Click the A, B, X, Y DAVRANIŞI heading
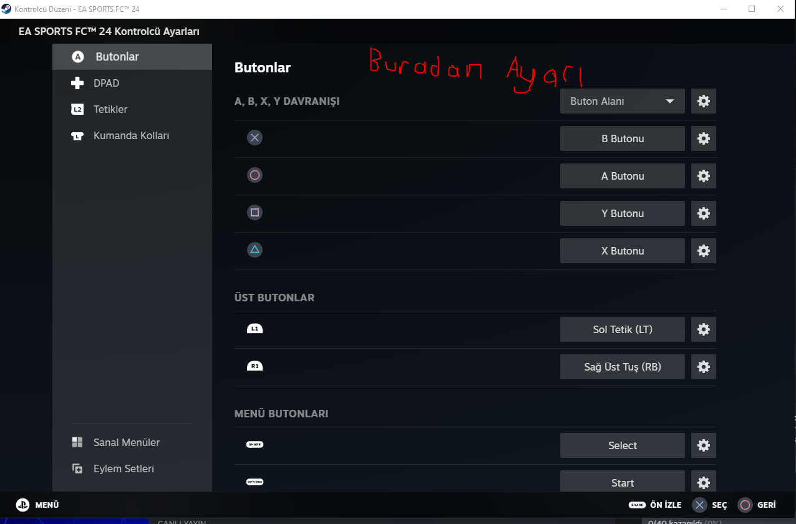796x524 pixels. click(287, 101)
